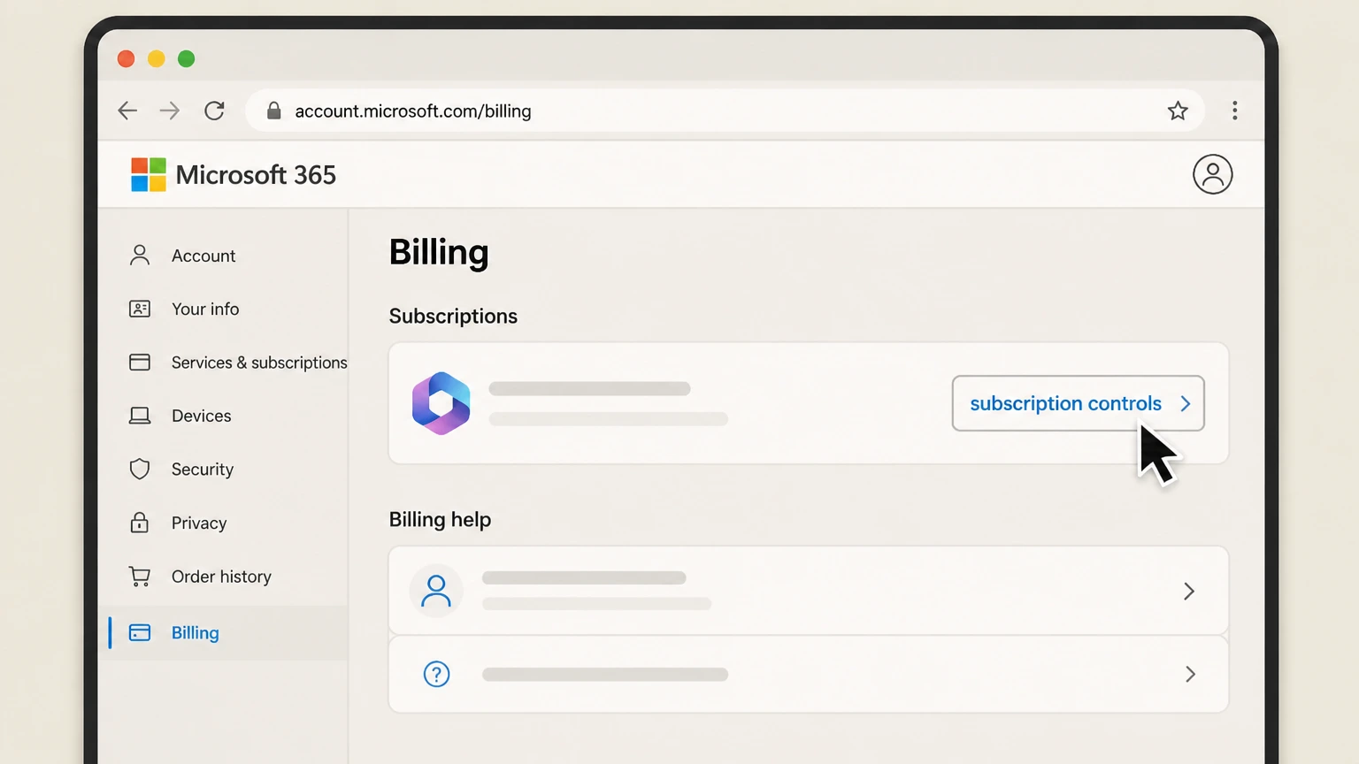This screenshot has width=1359, height=764.
Task: Click the person icon beside Account
Action: [x=140, y=256]
